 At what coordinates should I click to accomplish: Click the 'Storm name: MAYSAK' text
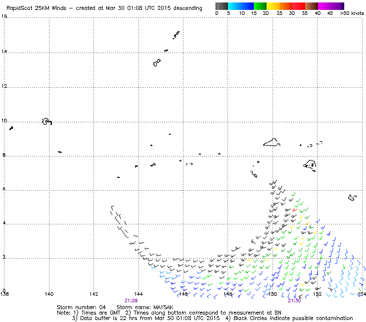coord(145,307)
